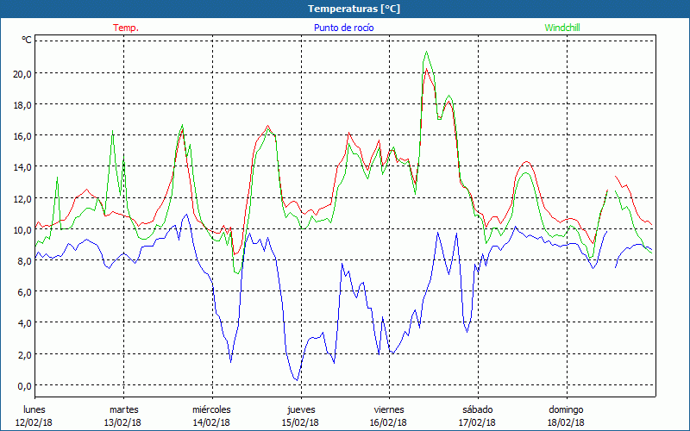Click the domingo day label

pyautogui.click(x=566, y=409)
